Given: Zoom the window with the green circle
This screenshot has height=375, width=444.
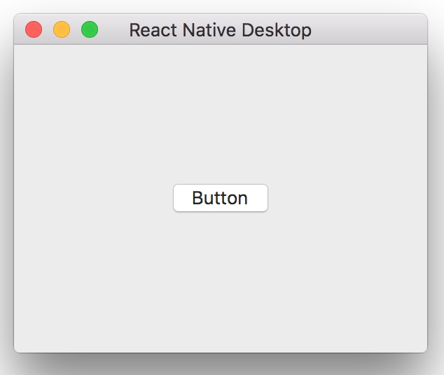Looking at the screenshot, I should [x=90, y=29].
